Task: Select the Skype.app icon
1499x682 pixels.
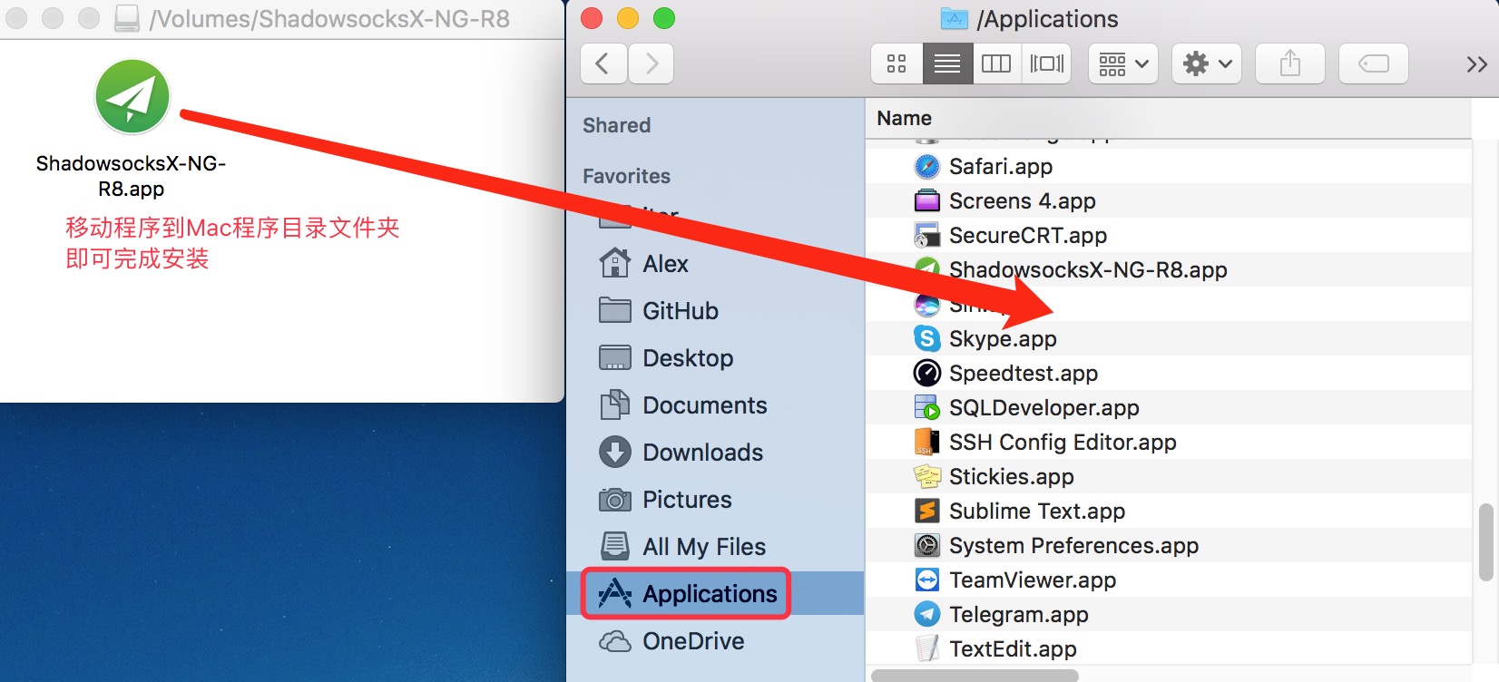Action: coord(926,339)
